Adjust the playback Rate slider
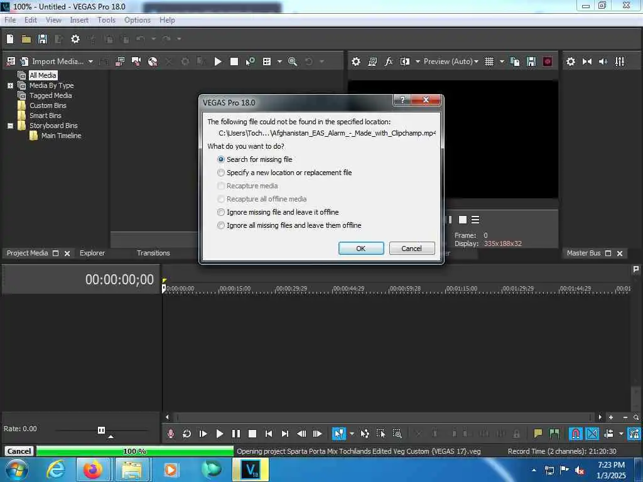 click(x=101, y=431)
